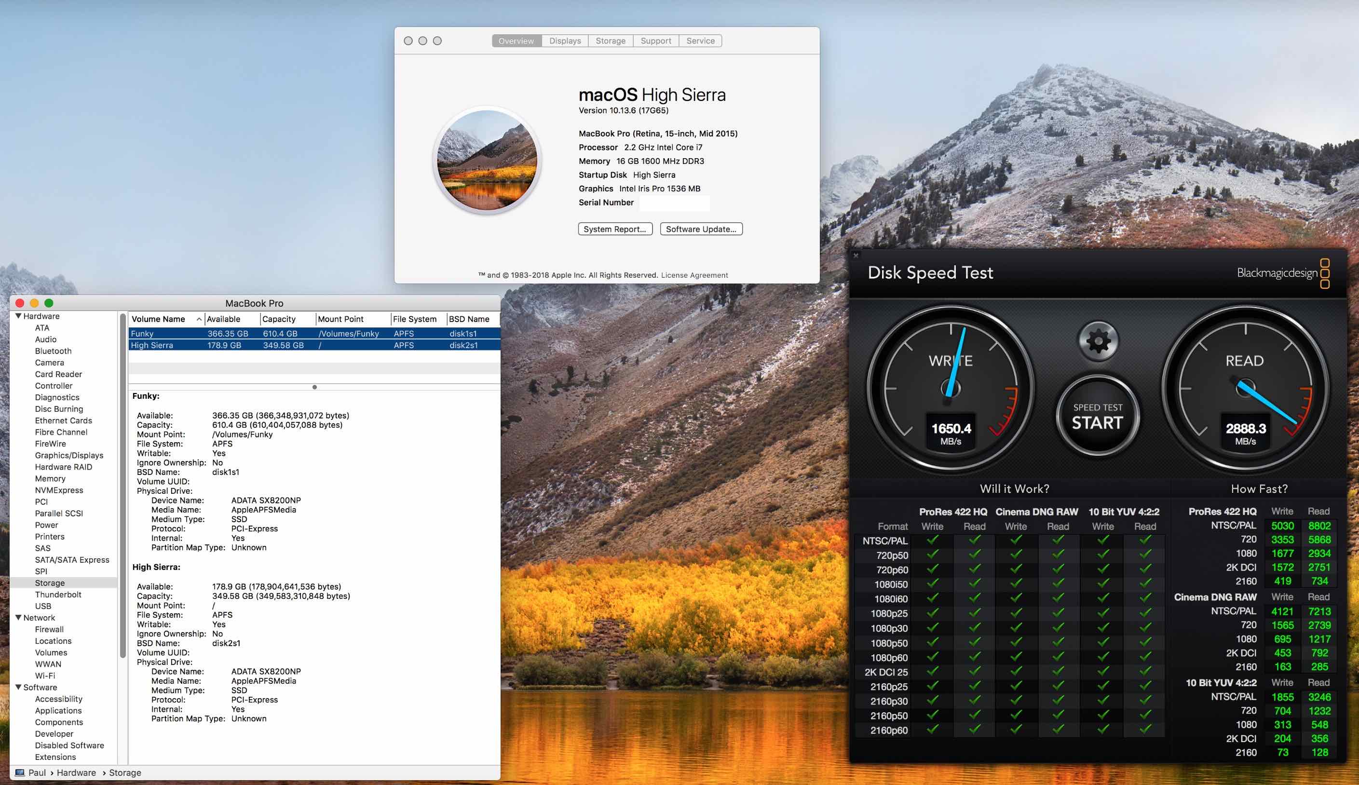Click the laptop icon beside Paul
1359x785 pixels.
pos(20,772)
